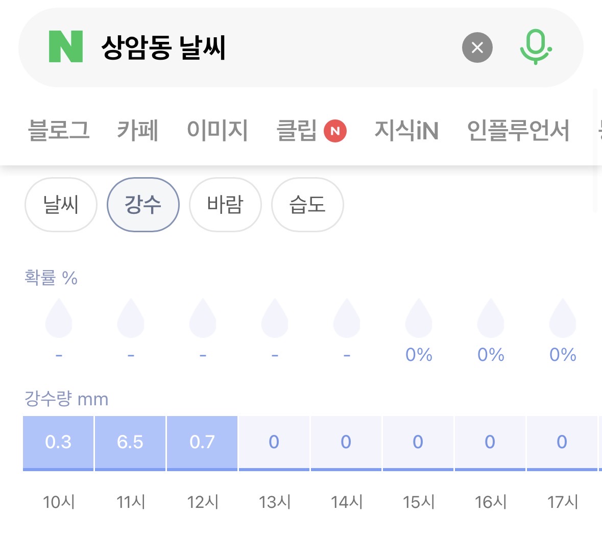Viewport: 602px width, 537px height.
Task: Open the 인플루언서 tab
Action: pyautogui.click(x=518, y=130)
